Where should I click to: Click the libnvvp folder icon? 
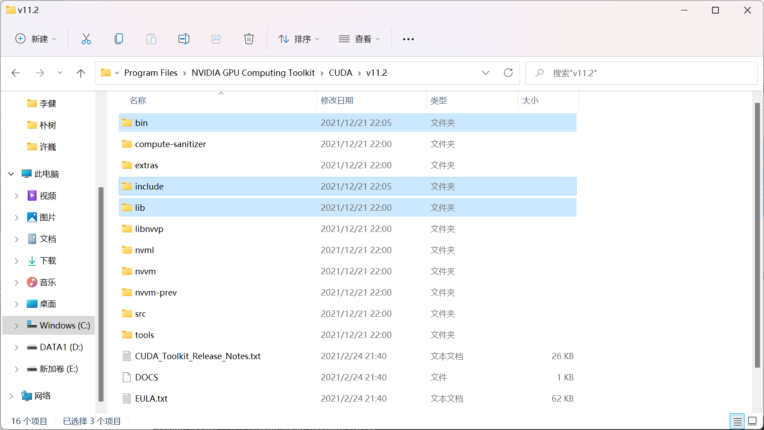(127, 229)
